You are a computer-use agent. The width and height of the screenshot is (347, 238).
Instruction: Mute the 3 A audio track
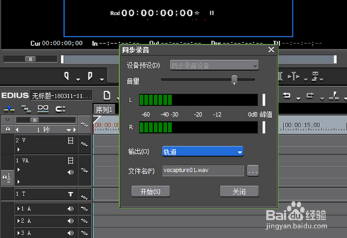[x=71, y=233]
